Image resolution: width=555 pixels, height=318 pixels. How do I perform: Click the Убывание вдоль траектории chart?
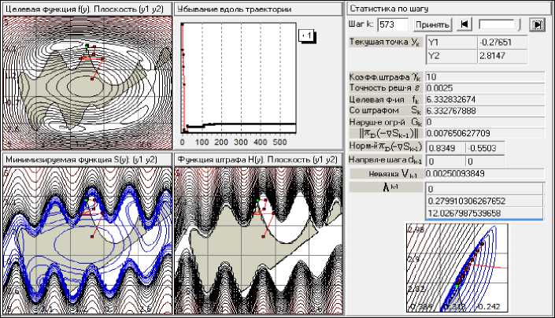tap(236, 79)
